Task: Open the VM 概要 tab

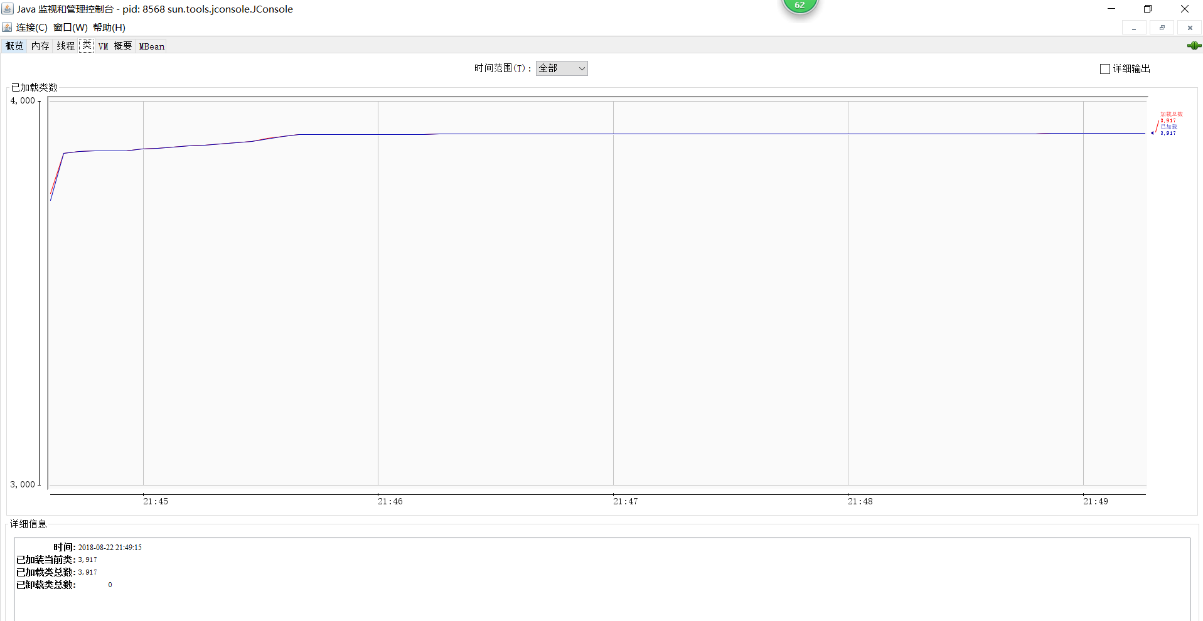Action: pyautogui.click(x=115, y=46)
